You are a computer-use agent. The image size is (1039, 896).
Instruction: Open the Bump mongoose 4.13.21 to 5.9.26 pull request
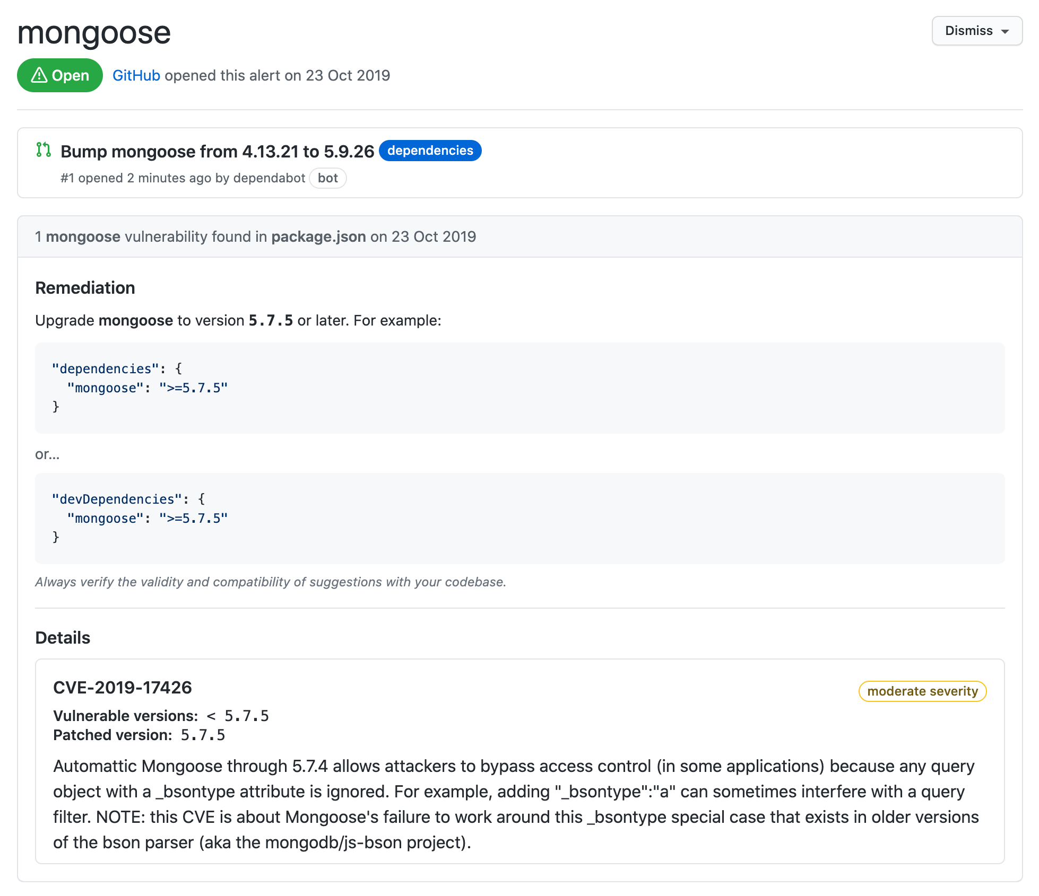point(217,152)
